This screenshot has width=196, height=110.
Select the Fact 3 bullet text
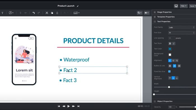70,80
